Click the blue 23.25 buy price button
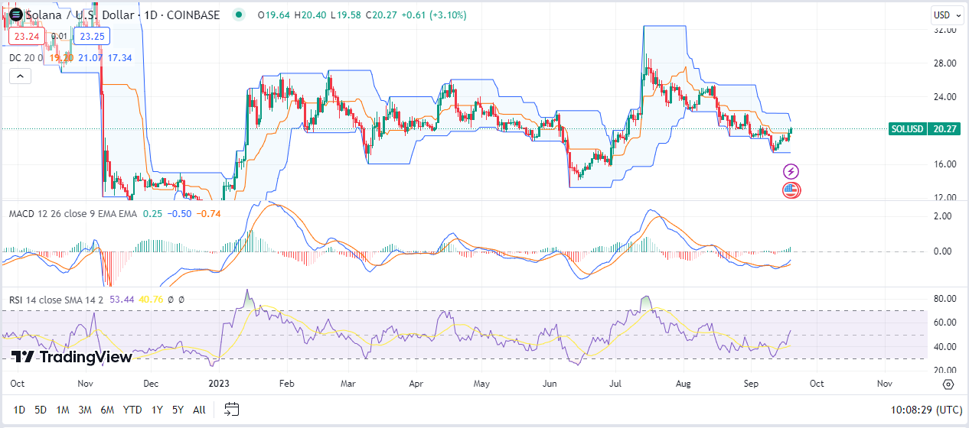Image resolution: width=969 pixels, height=428 pixels. (x=93, y=36)
